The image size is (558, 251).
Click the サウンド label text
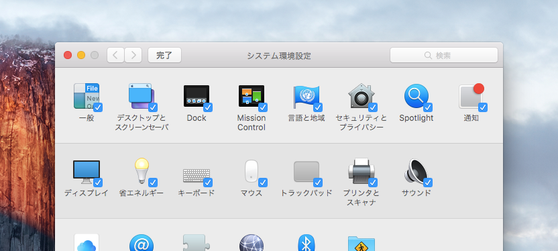point(416,193)
